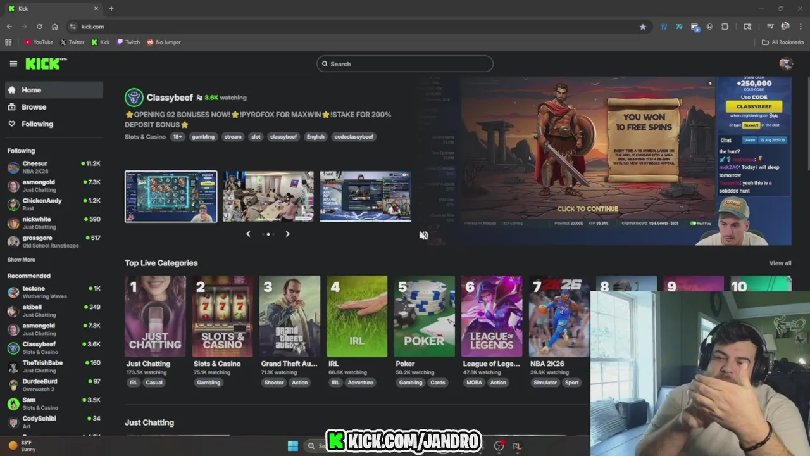Click the Kick logo
The width and height of the screenshot is (810, 456).
pyautogui.click(x=46, y=63)
